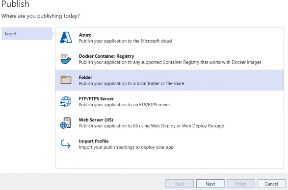Viewport: 288px width, 190px height.
Task: Click the Azure logo icon
Action: click(66, 37)
